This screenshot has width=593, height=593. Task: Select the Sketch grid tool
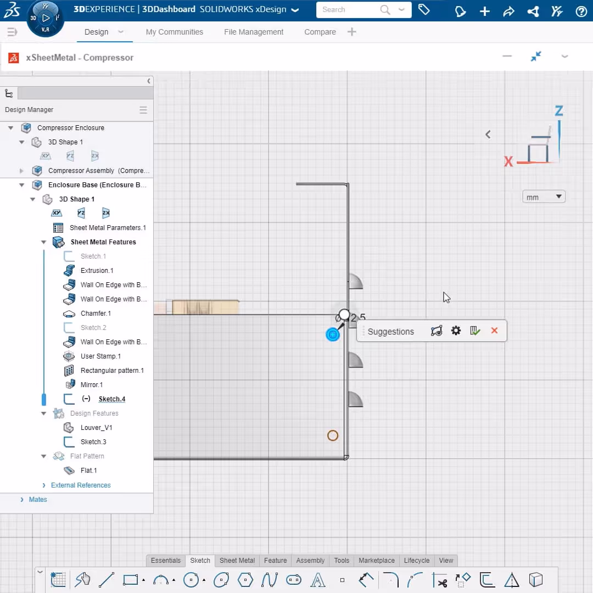pyautogui.click(x=58, y=579)
